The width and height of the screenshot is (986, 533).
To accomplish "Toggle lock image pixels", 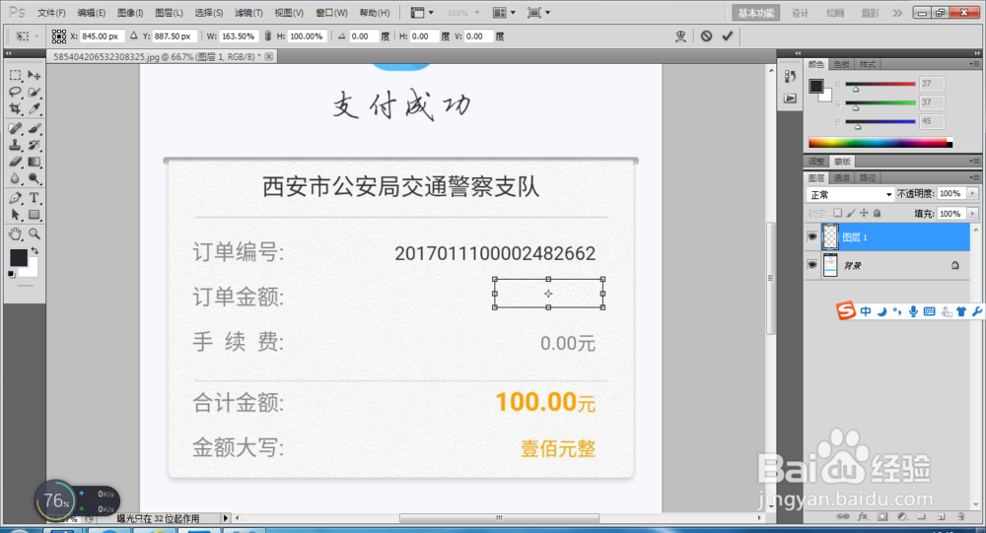I will (851, 213).
